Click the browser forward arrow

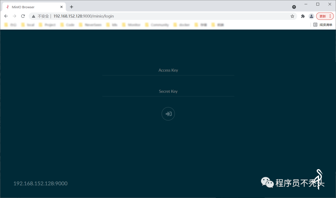(x=14, y=16)
